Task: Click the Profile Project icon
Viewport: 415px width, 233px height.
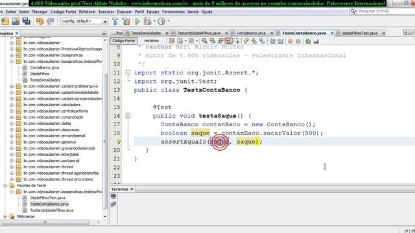Action: tap(161, 21)
